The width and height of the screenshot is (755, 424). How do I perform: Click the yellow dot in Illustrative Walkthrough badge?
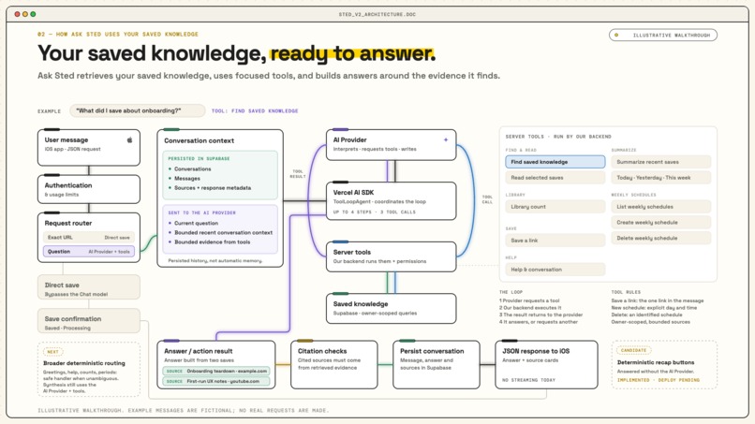pos(616,36)
